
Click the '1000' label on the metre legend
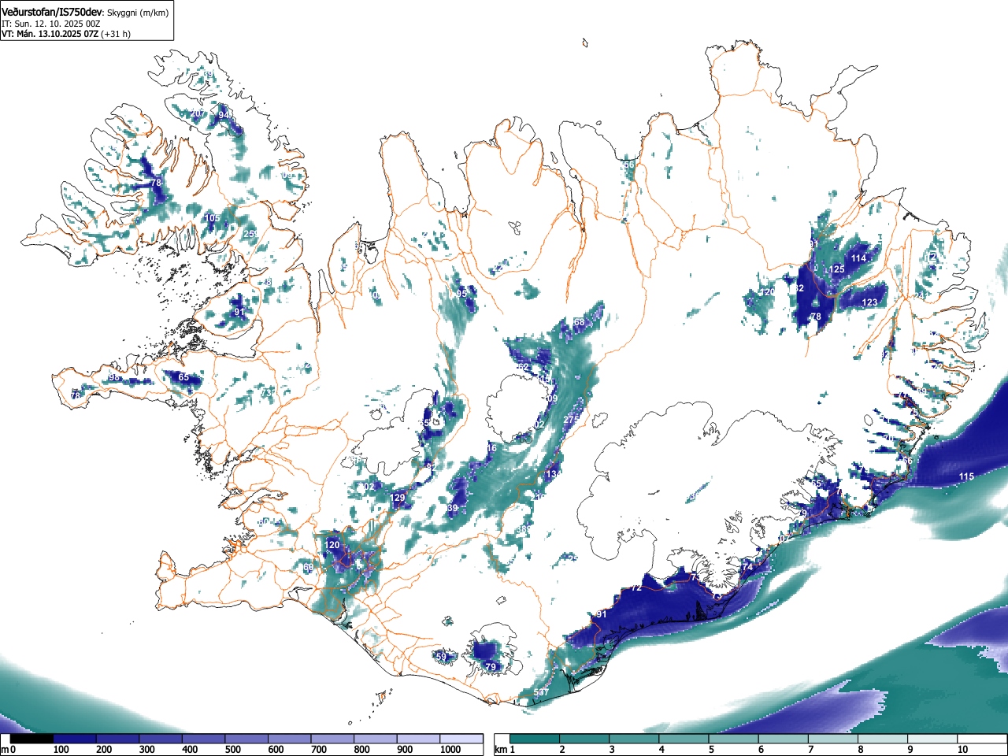point(450,750)
